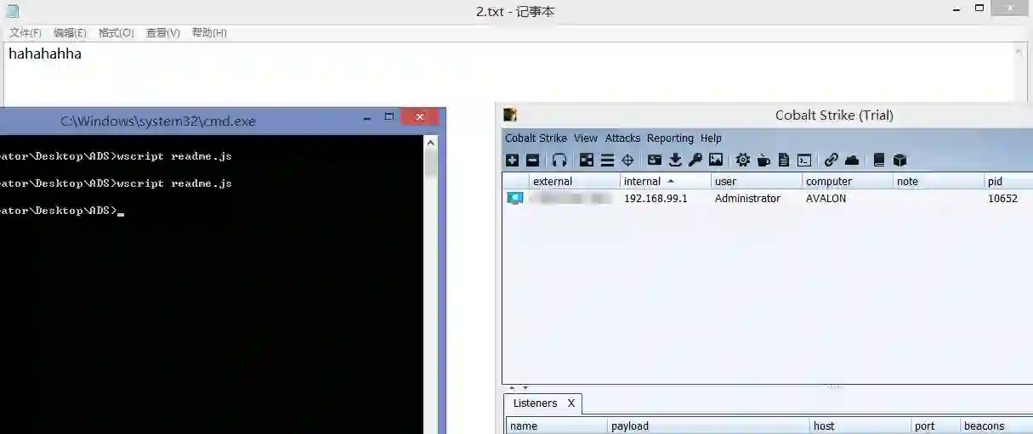This screenshot has width=1033, height=434.
Task: Close the Listeners tab with X
Action: click(571, 403)
